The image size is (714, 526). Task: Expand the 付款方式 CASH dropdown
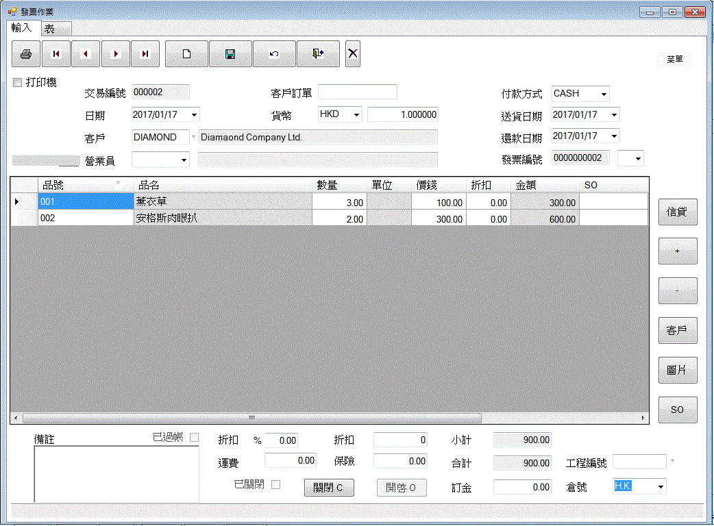(604, 95)
